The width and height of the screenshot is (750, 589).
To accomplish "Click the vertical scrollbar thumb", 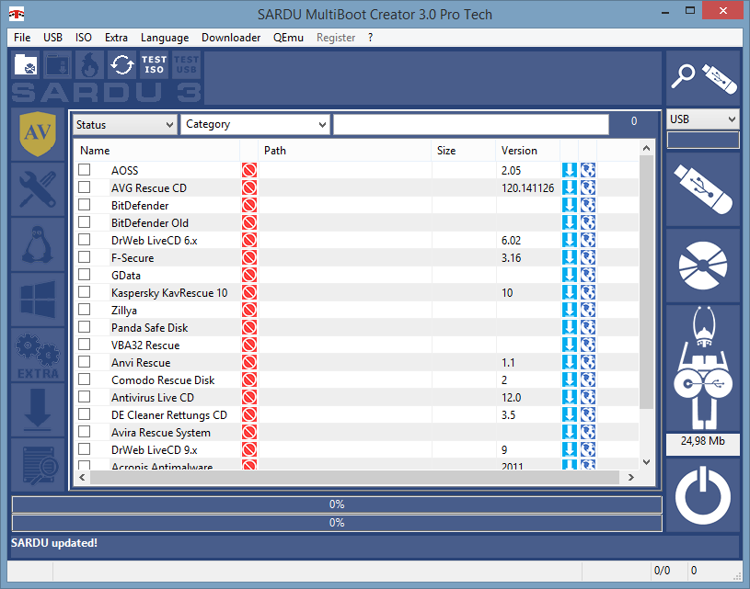I will pyautogui.click(x=646, y=282).
